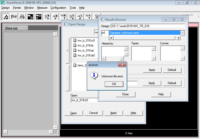Screen dimensions: 200x139
Task: Select the inv_tr_018.lis file name
Action: click(x=85, y=46)
